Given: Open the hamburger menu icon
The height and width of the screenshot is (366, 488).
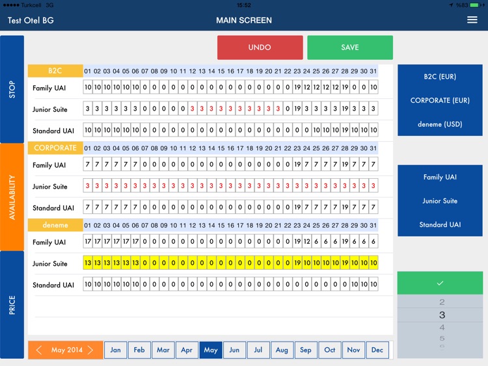Looking at the screenshot, I should 472,20.
